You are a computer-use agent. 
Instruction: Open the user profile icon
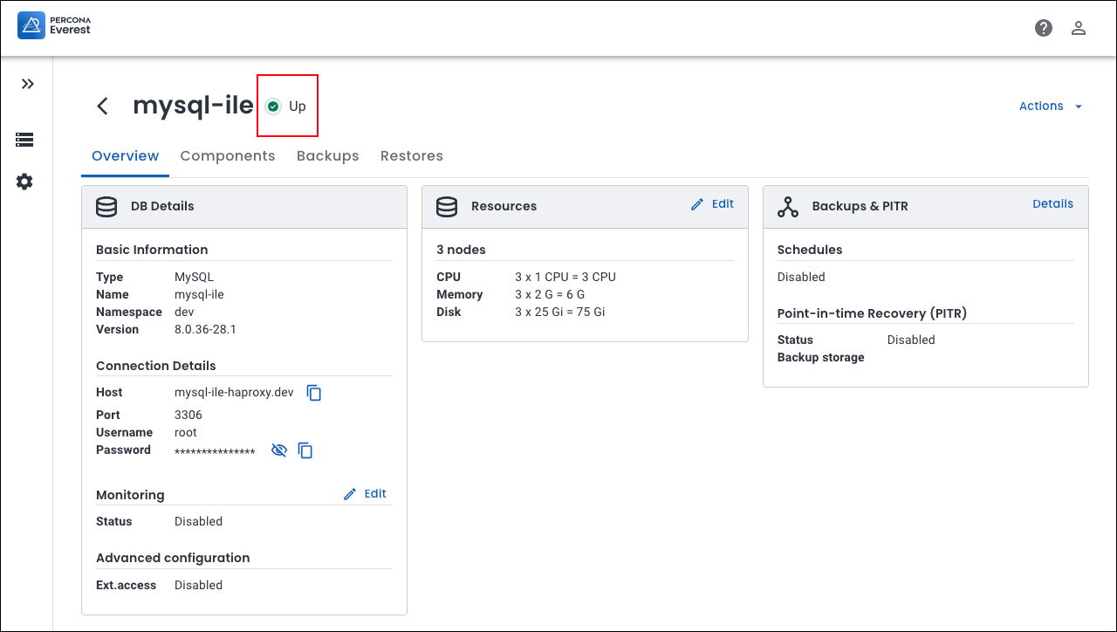tap(1079, 28)
